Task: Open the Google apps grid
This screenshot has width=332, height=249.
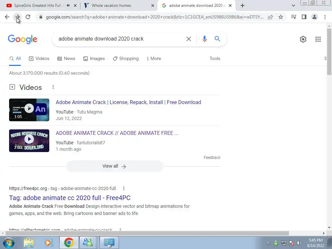Action: (318, 39)
